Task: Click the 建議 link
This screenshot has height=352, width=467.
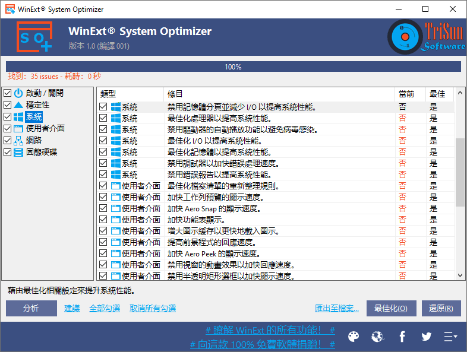Action: pyautogui.click(x=72, y=308)
